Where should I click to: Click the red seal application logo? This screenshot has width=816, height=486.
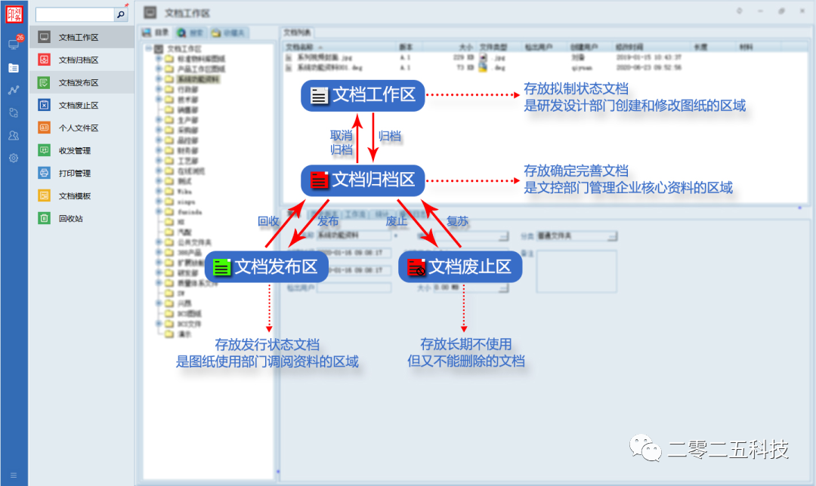(14, 14)
